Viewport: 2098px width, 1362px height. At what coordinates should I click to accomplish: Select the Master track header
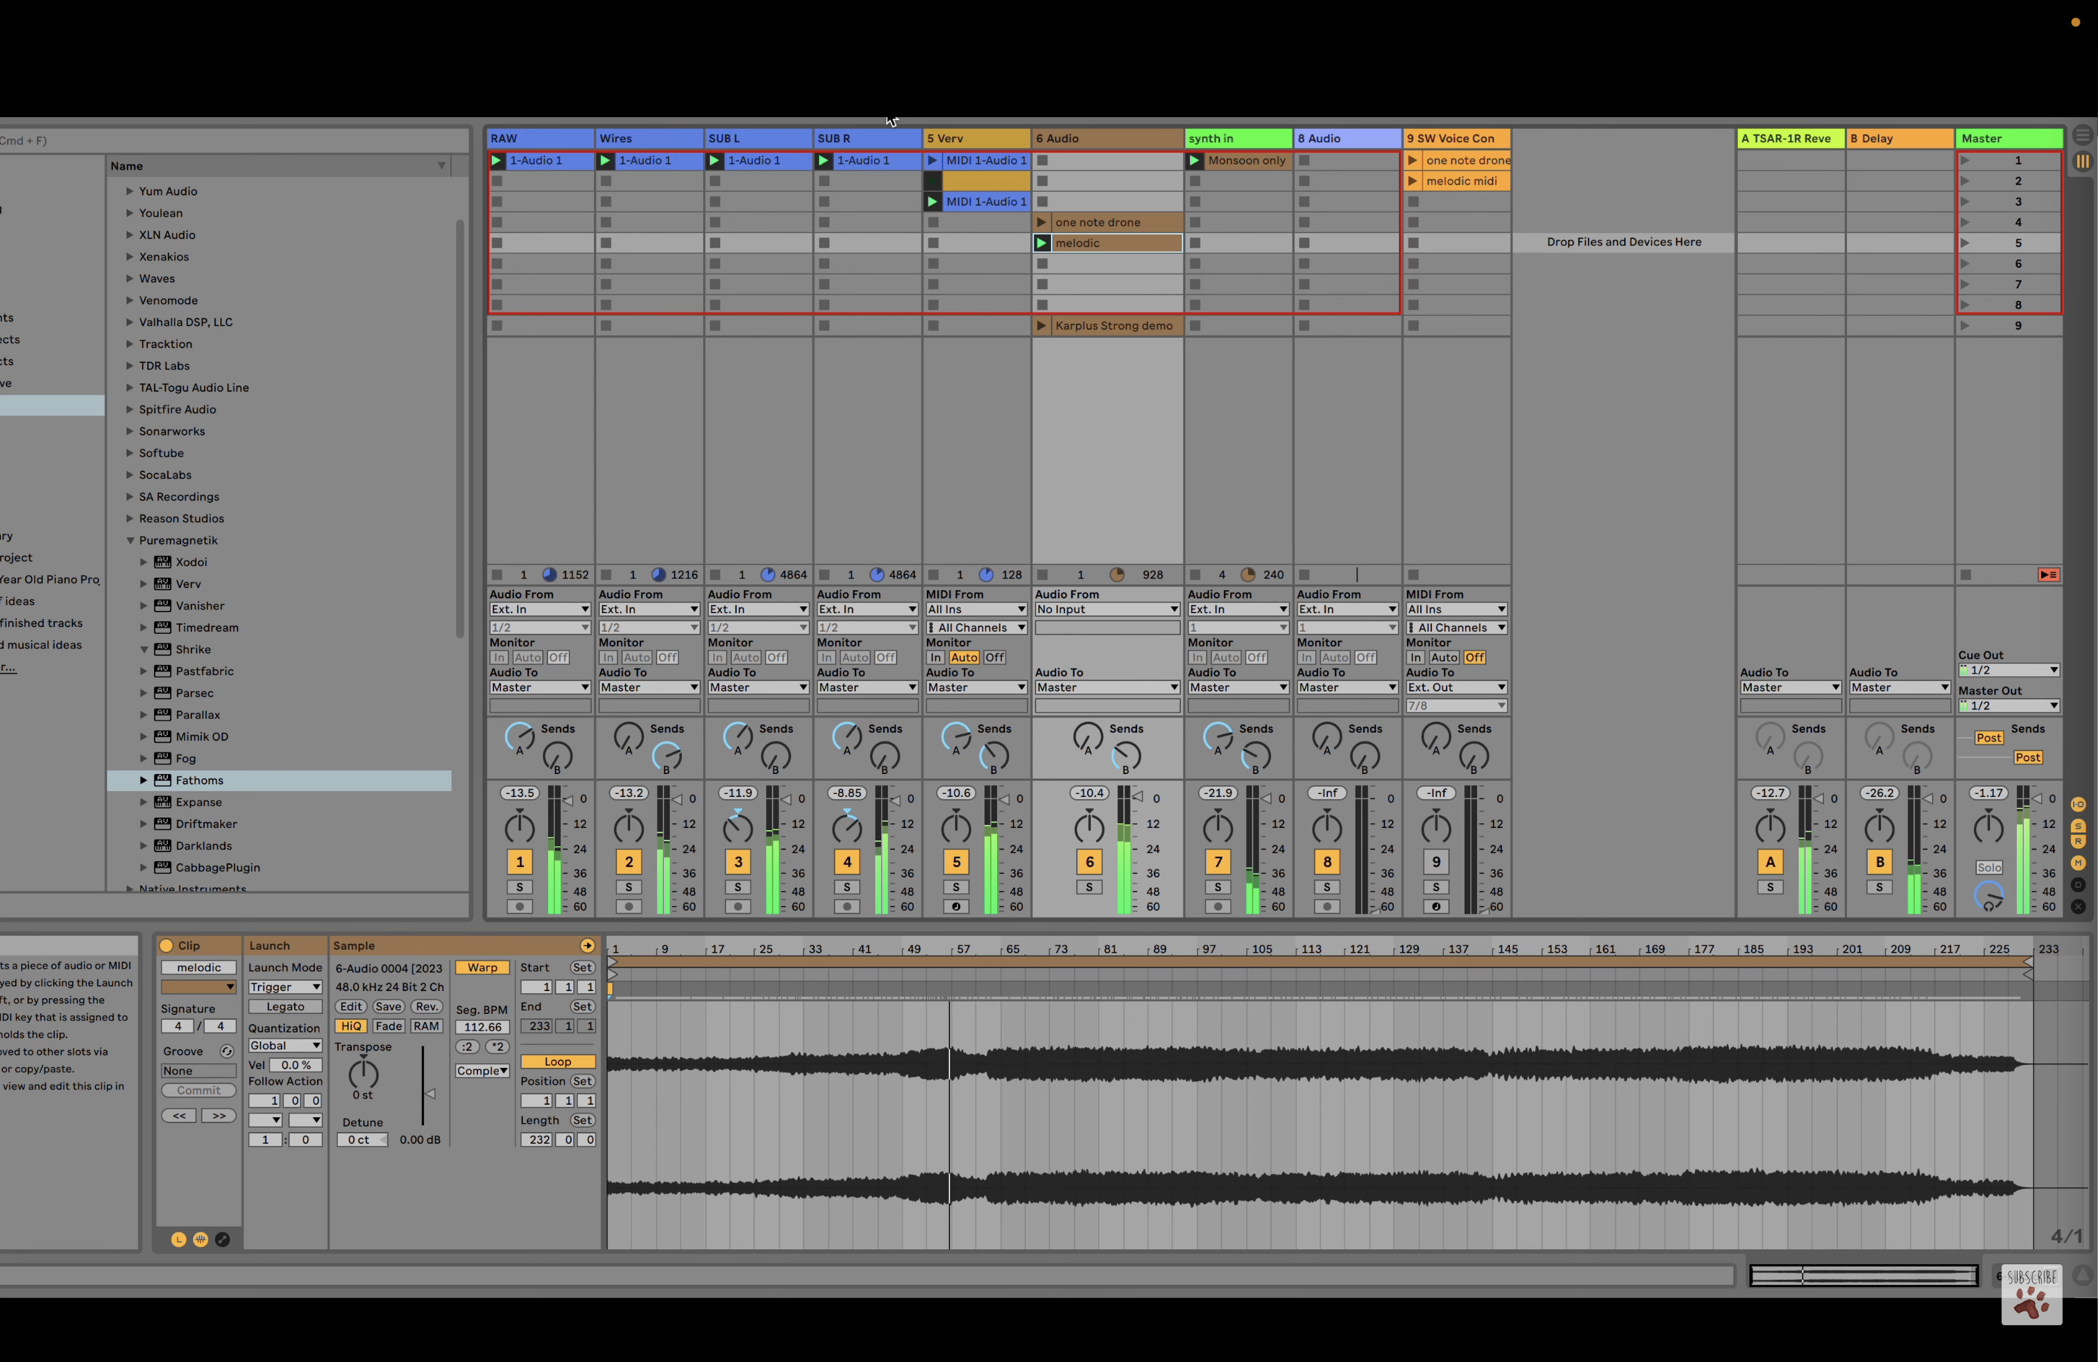[2008, 138]
